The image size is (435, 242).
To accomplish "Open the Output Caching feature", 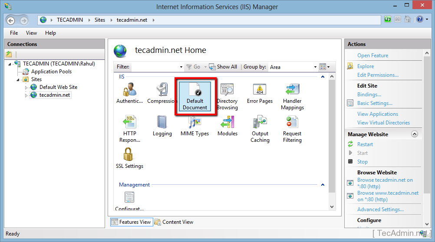I will [260, 129].
